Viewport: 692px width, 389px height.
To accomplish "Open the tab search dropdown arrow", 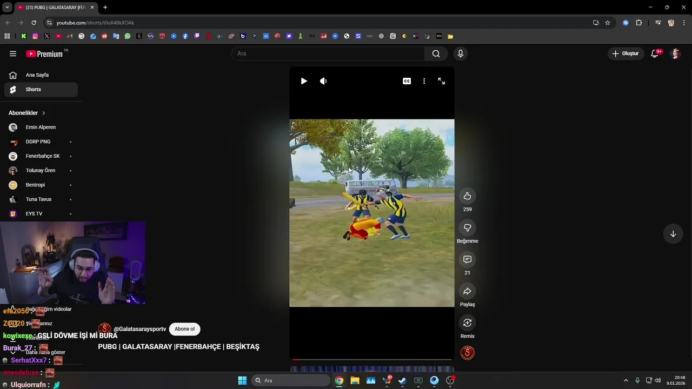I will pos(7,8).
